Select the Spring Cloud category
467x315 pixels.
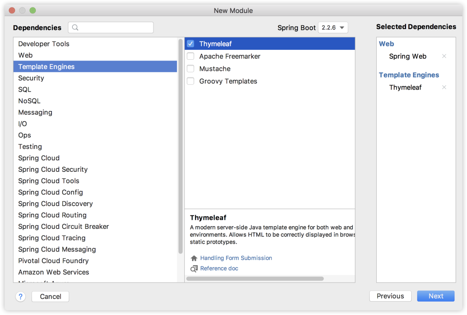click(x=95, y=158)
